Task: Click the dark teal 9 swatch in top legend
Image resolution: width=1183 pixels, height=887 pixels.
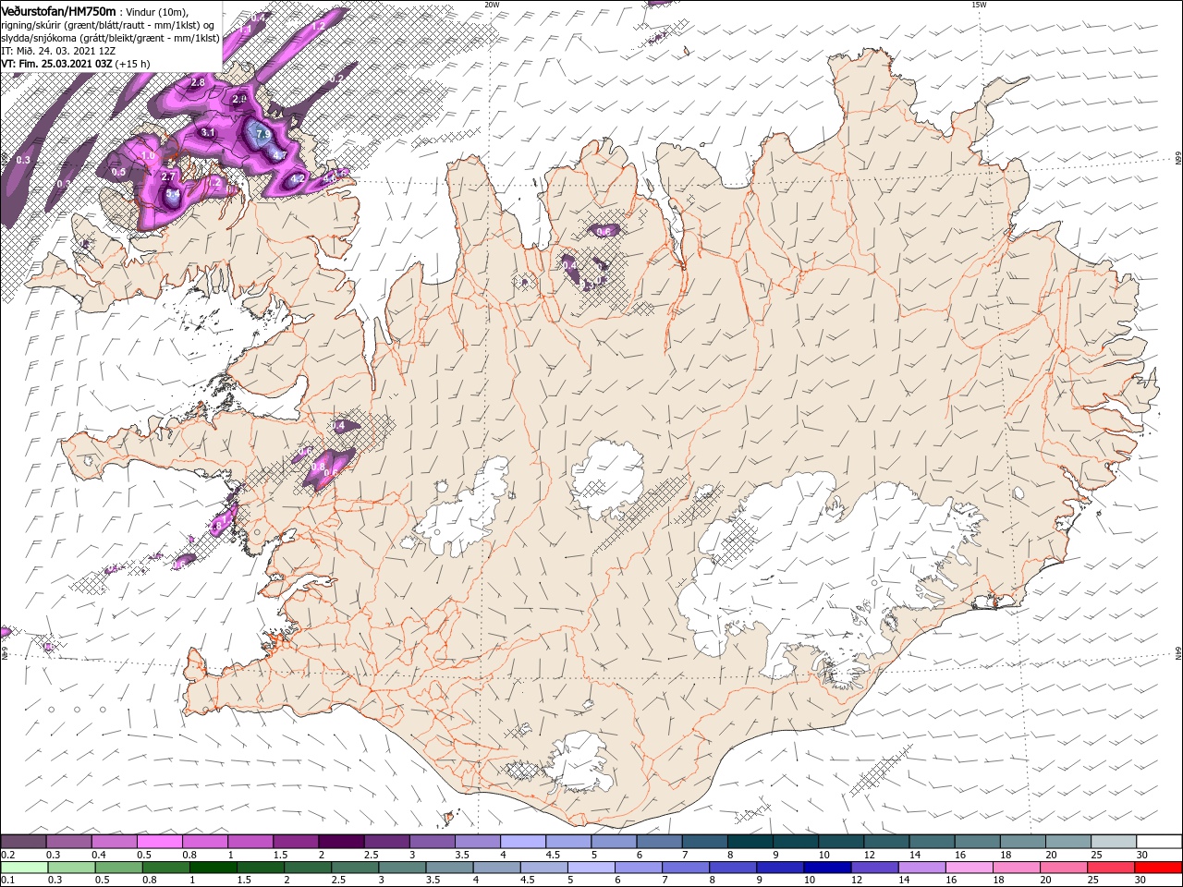Action: pos(794,842)
